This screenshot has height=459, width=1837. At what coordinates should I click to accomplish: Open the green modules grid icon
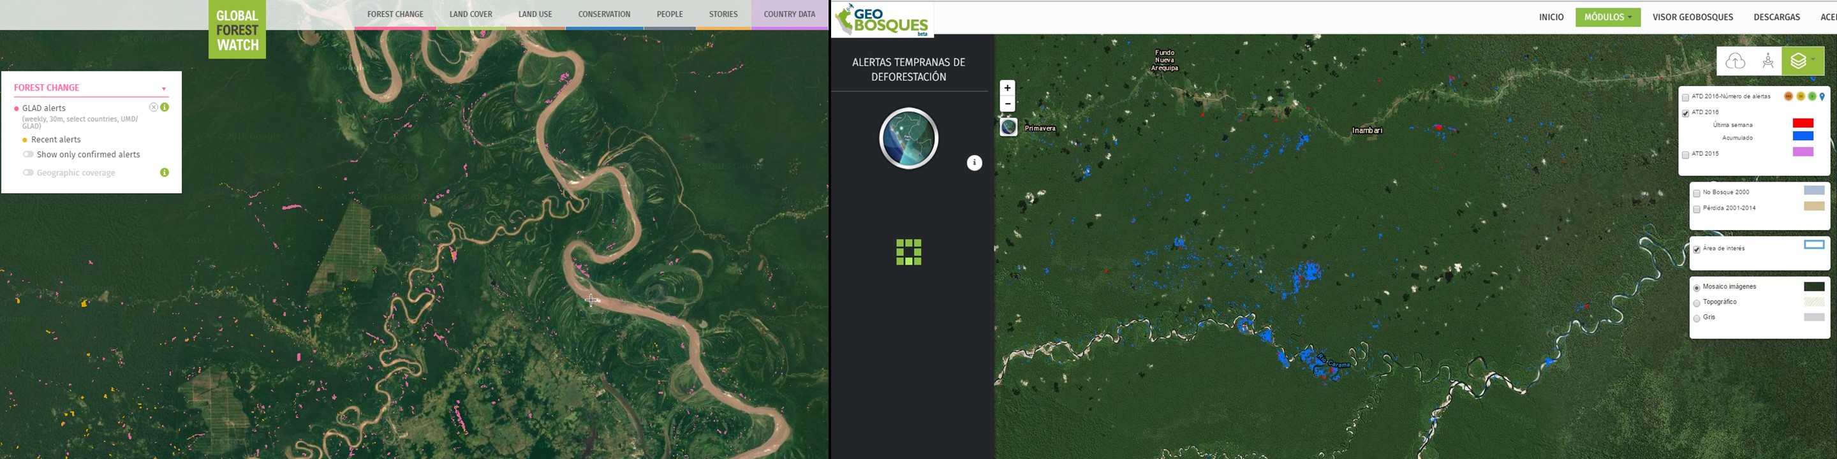908,252
